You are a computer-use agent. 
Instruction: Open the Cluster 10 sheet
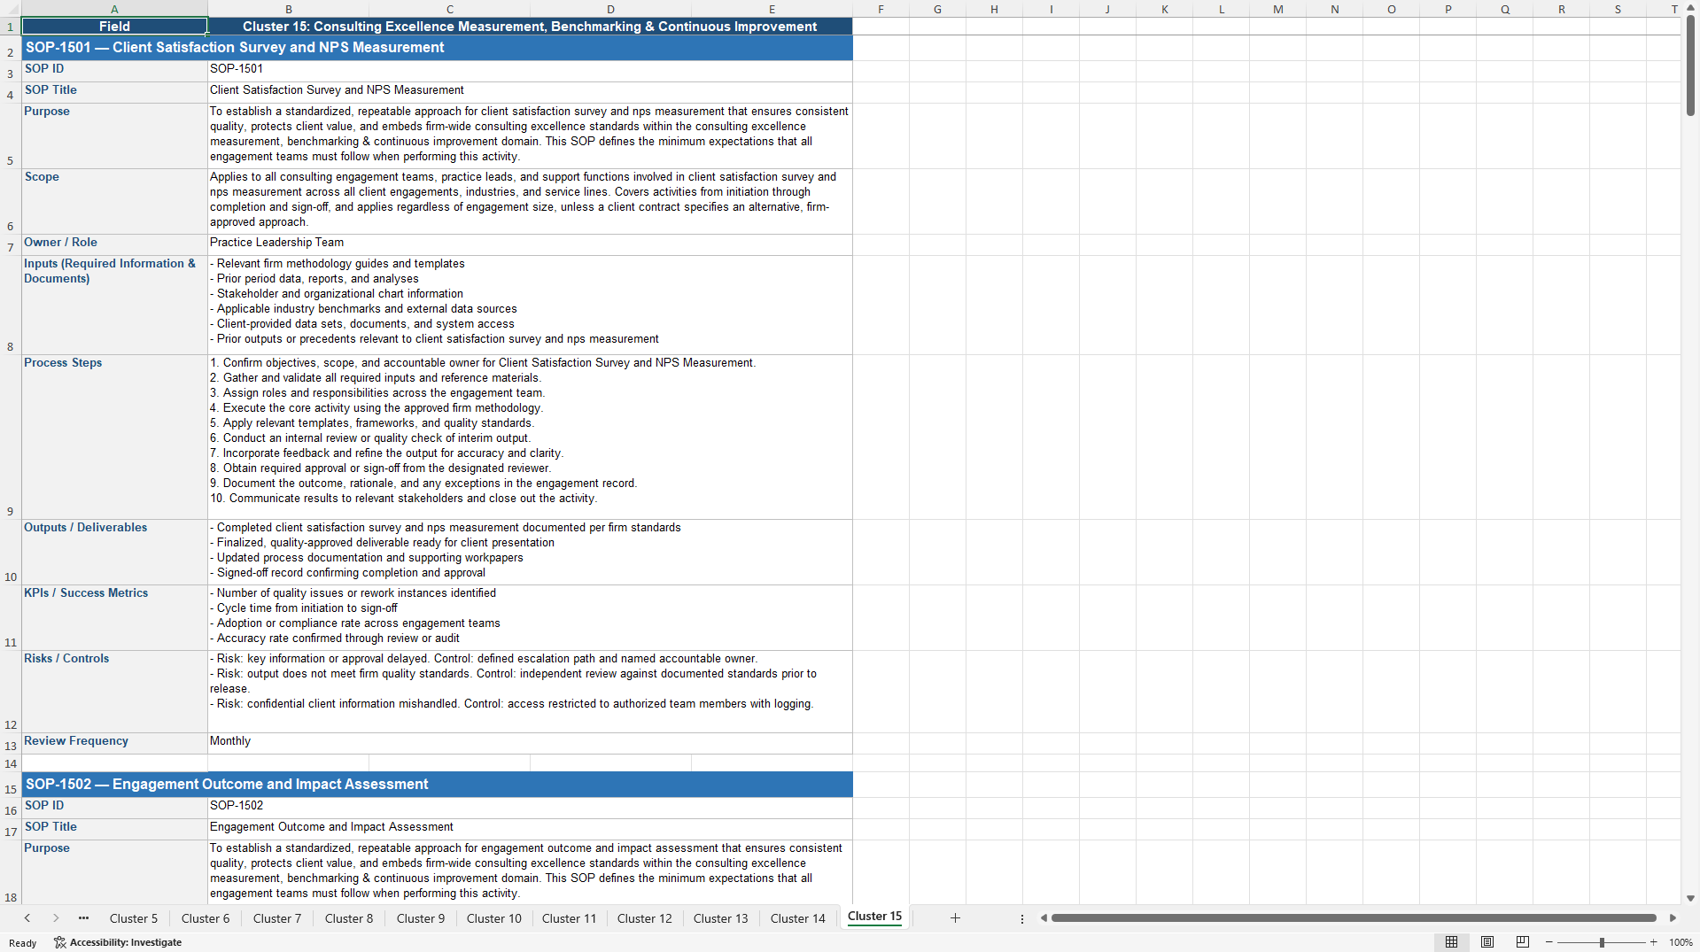click(494, 918)
